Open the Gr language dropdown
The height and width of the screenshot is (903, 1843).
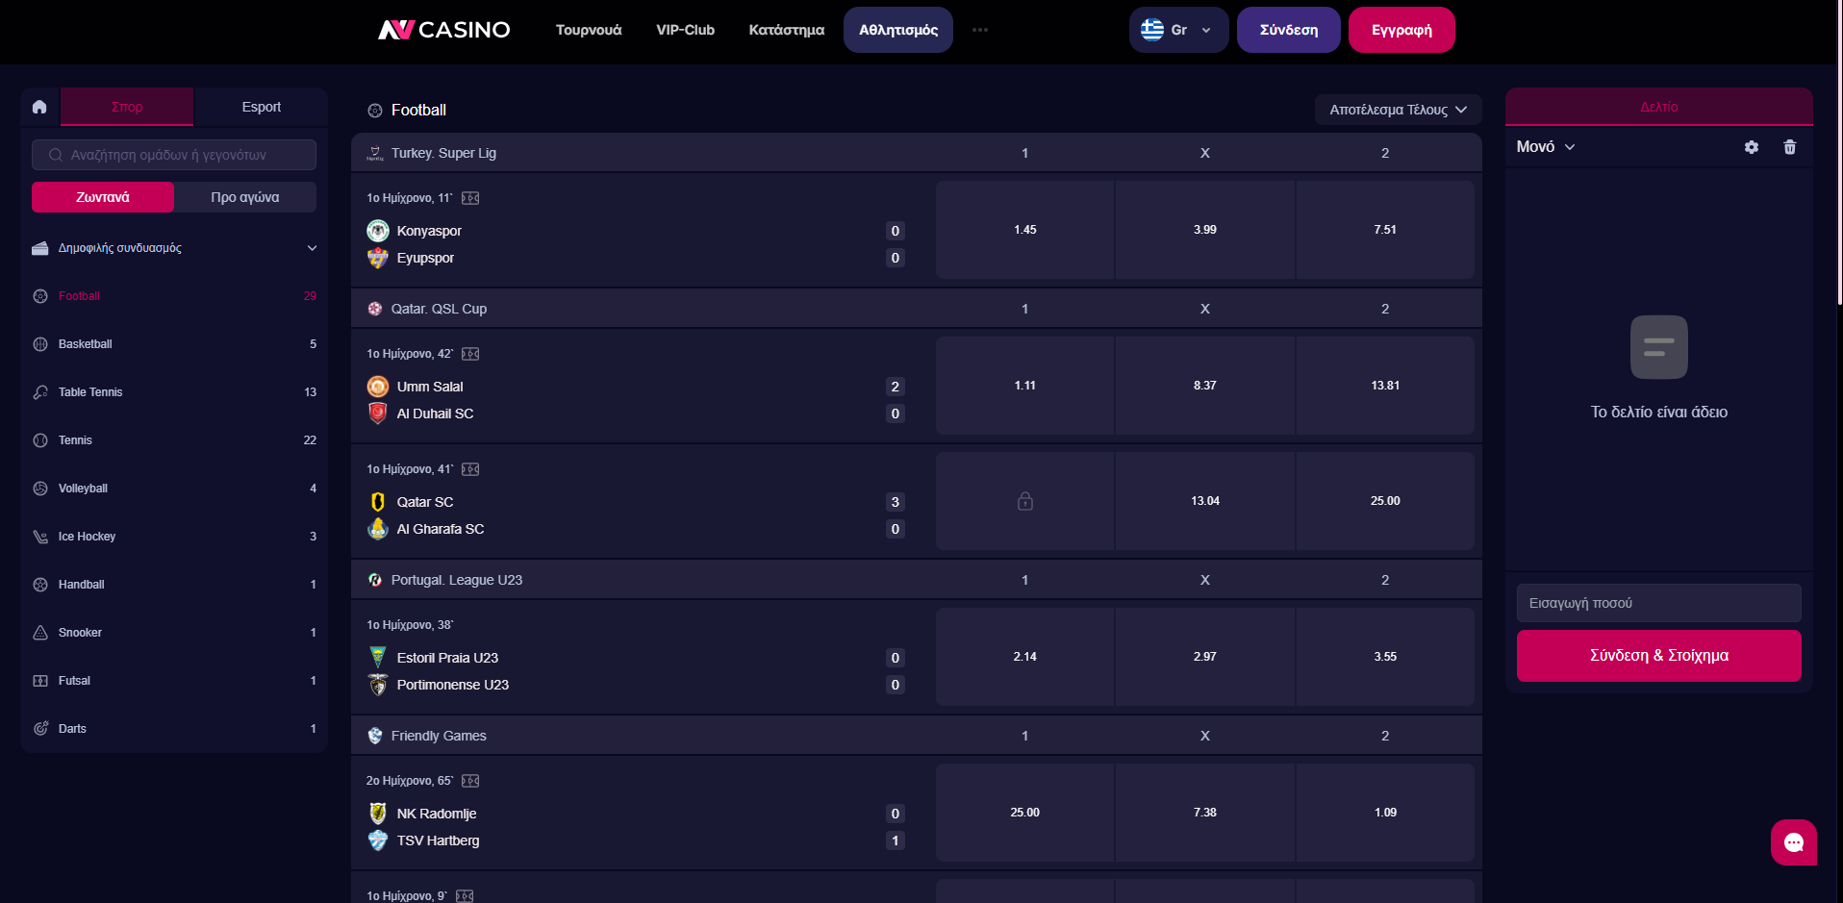tap(1177, 30)
